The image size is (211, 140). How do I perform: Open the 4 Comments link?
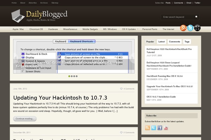129,89
